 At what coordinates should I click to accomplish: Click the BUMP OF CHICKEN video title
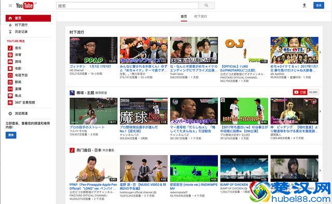(x=234, y=184)
